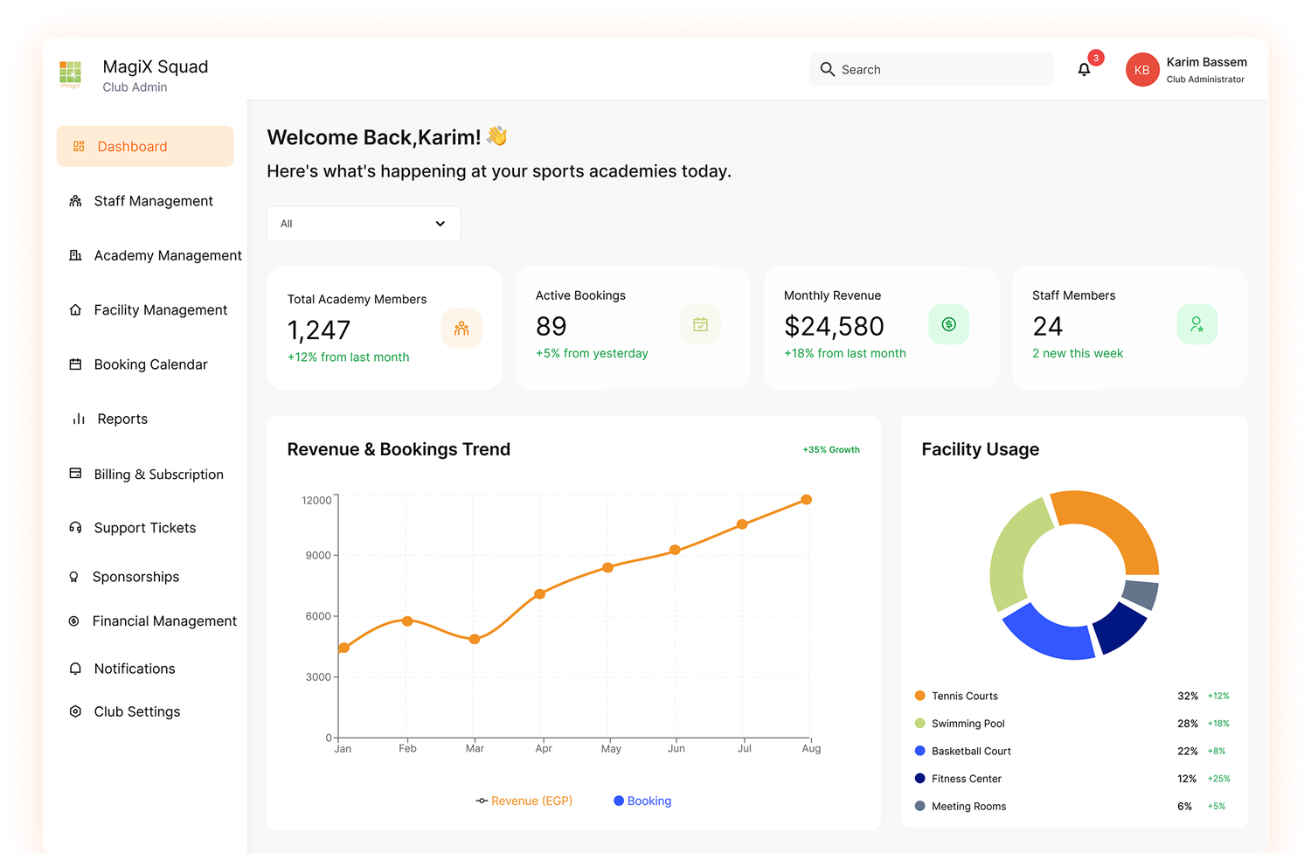Click the Active Bookings calendar icon
Screen dimensions: 1311x853
click(x=701, y=324)
